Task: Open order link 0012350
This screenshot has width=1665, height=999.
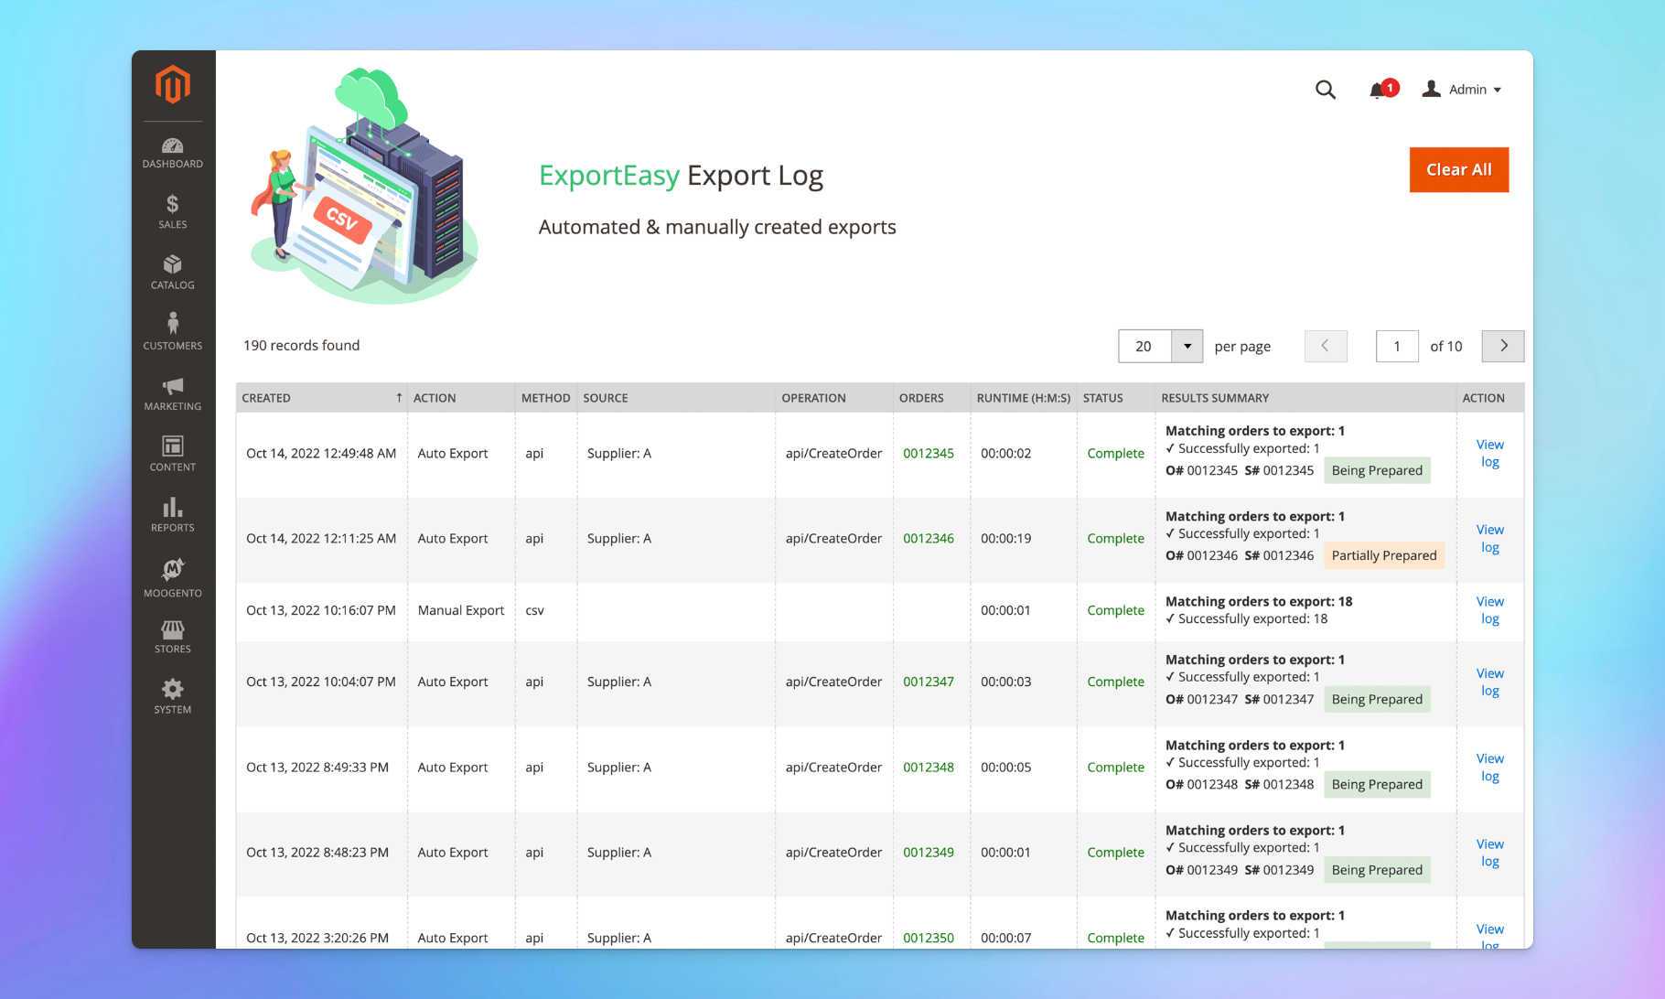Action: 929,938
